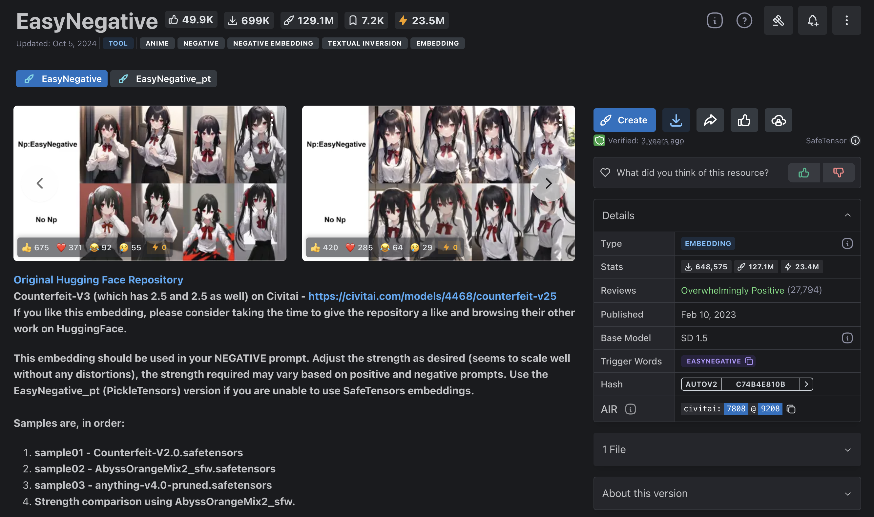Click the cloud upload icon button
874x517 pixels.
point(778,120)
